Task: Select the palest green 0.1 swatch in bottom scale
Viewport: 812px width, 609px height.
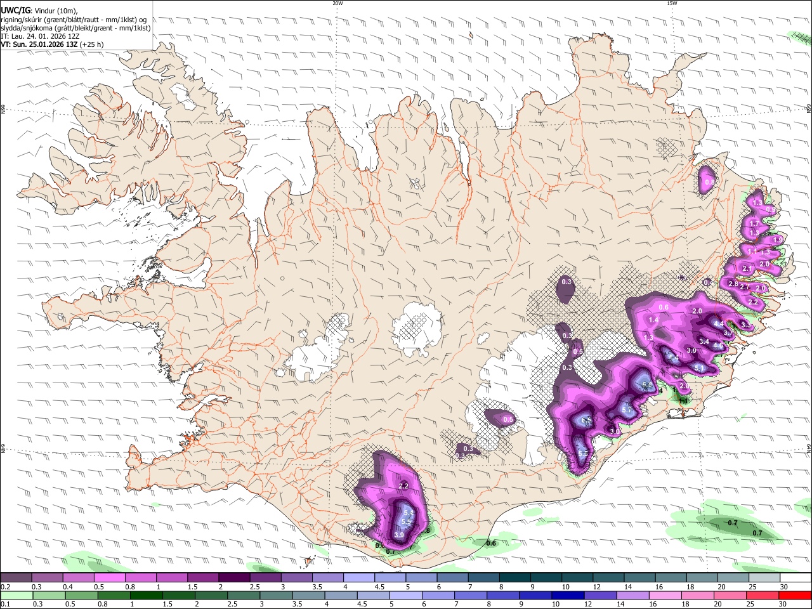Action: [x=16, y=595]
